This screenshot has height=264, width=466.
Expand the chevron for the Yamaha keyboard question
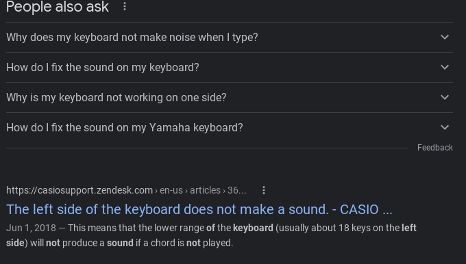click(x=445, y=127)
